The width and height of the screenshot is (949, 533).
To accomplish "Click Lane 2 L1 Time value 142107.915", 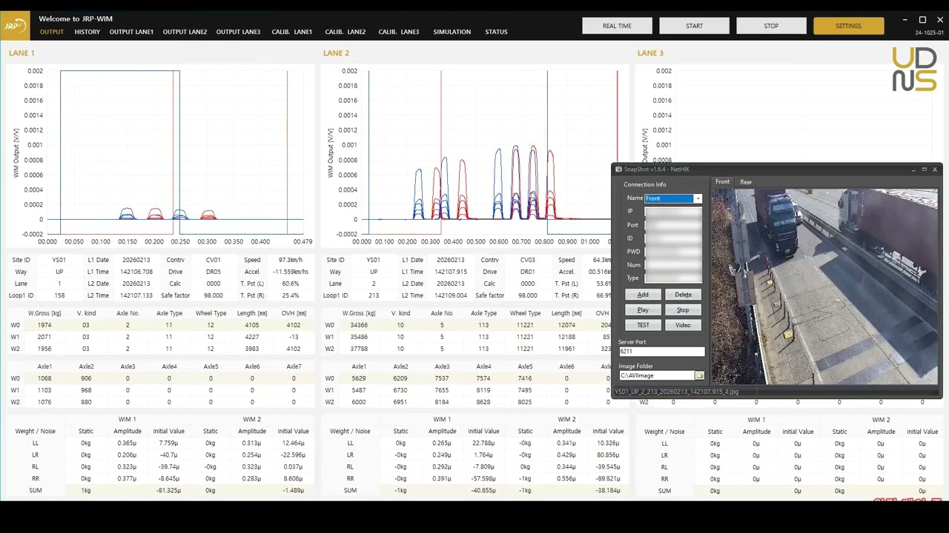I will [x=450, y=272].
